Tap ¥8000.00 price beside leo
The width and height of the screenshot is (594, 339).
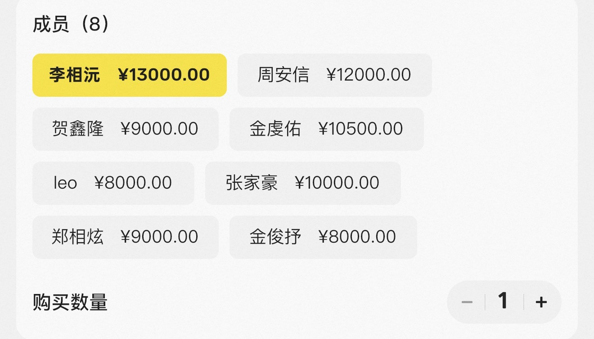[x=133, y=183]
